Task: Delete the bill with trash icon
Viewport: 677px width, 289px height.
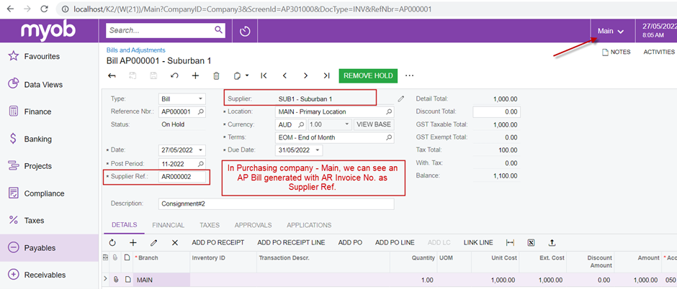Action: click(x=216, y=75)
